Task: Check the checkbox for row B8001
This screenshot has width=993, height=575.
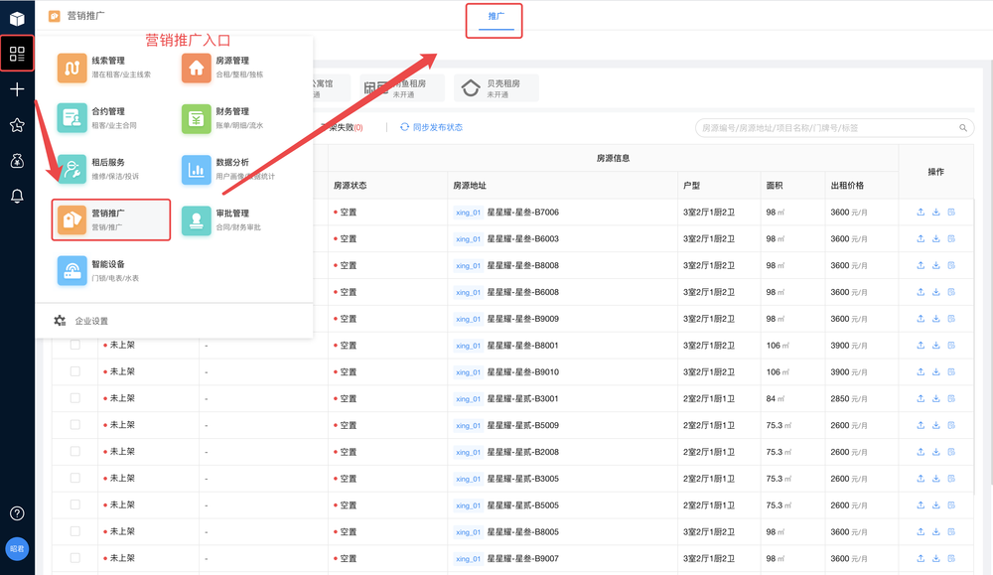Action: pos(74,346)
